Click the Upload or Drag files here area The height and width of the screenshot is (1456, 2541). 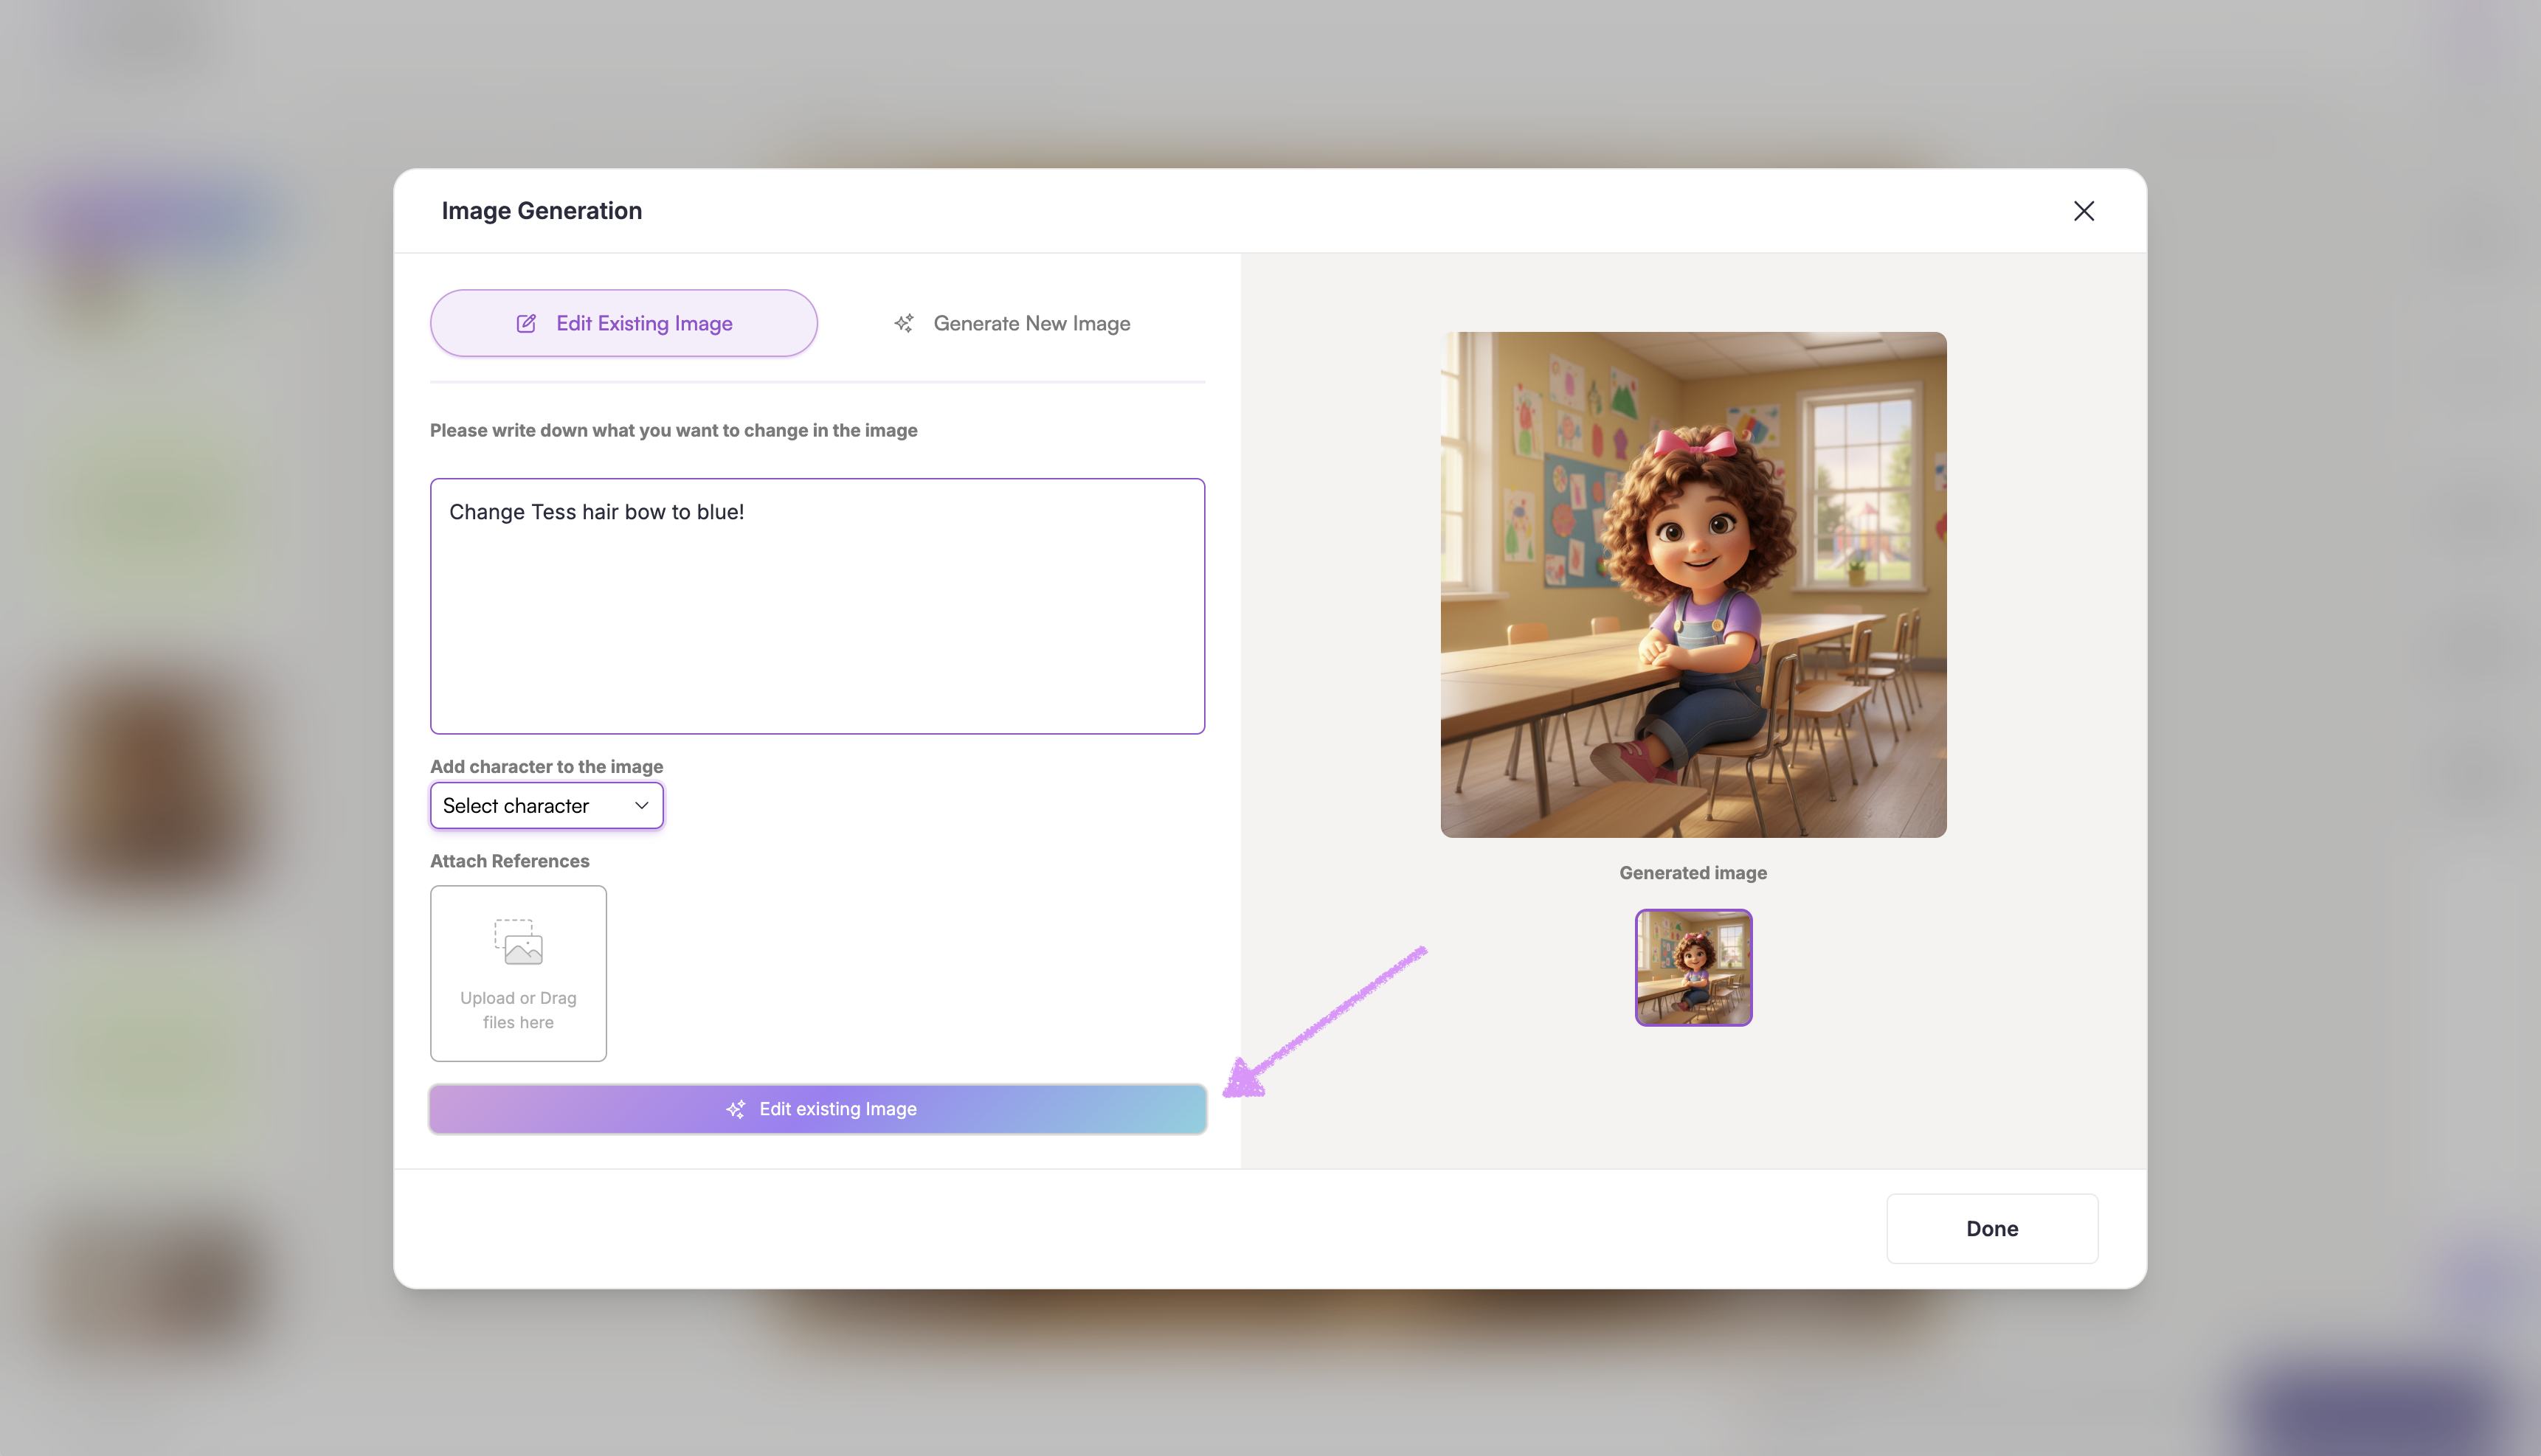point(518,1009)
